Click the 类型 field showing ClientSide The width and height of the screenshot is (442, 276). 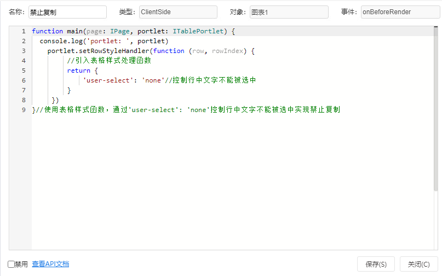tap(178, 12)
